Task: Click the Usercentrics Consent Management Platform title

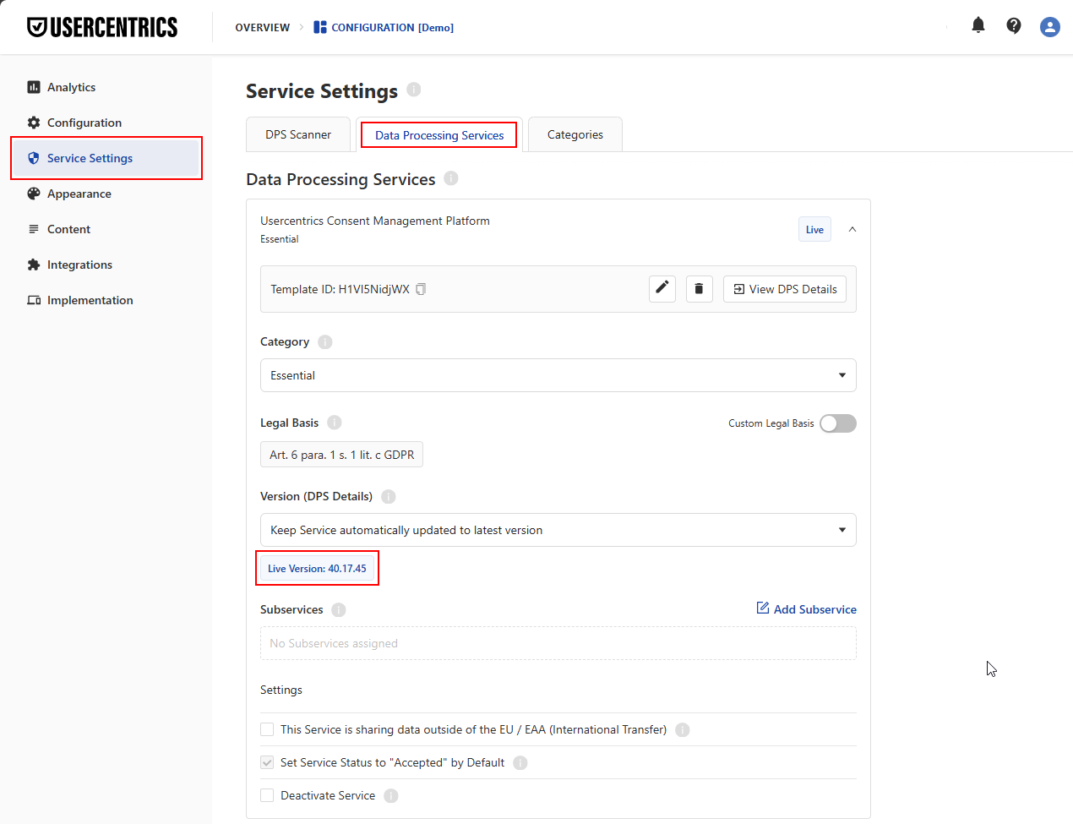Action: [x=375, y=221]
